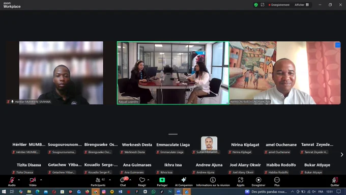Open AI Companion
The image size is (346, 195).
click(x=184, y=182)
